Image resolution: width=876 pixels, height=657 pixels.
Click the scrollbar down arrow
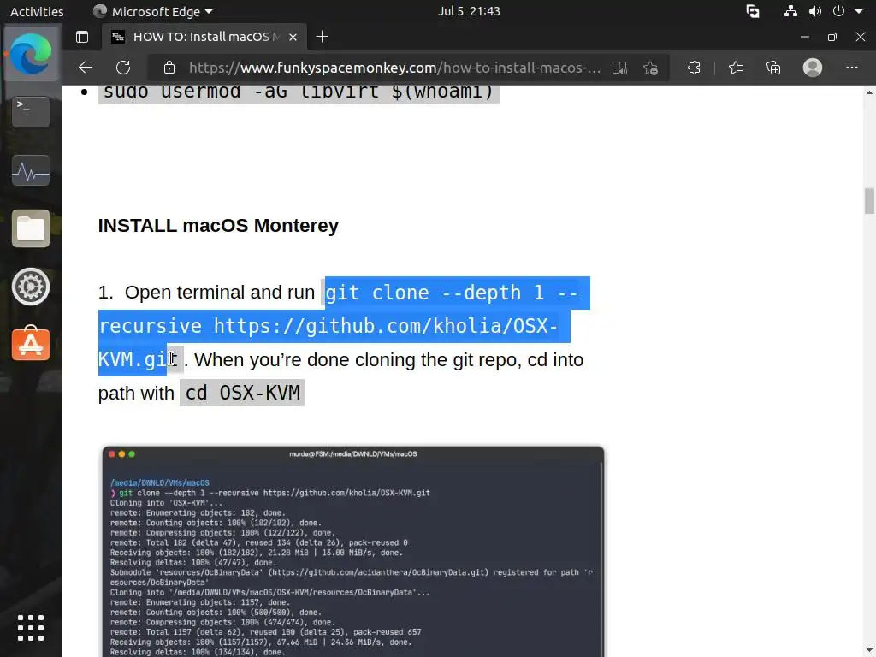tap(869, 651)
